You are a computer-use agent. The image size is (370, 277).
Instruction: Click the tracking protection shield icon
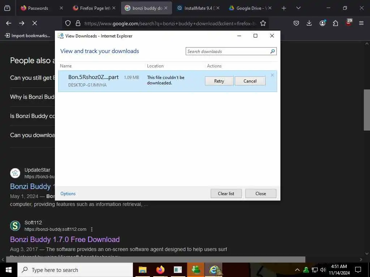(68, 23)
